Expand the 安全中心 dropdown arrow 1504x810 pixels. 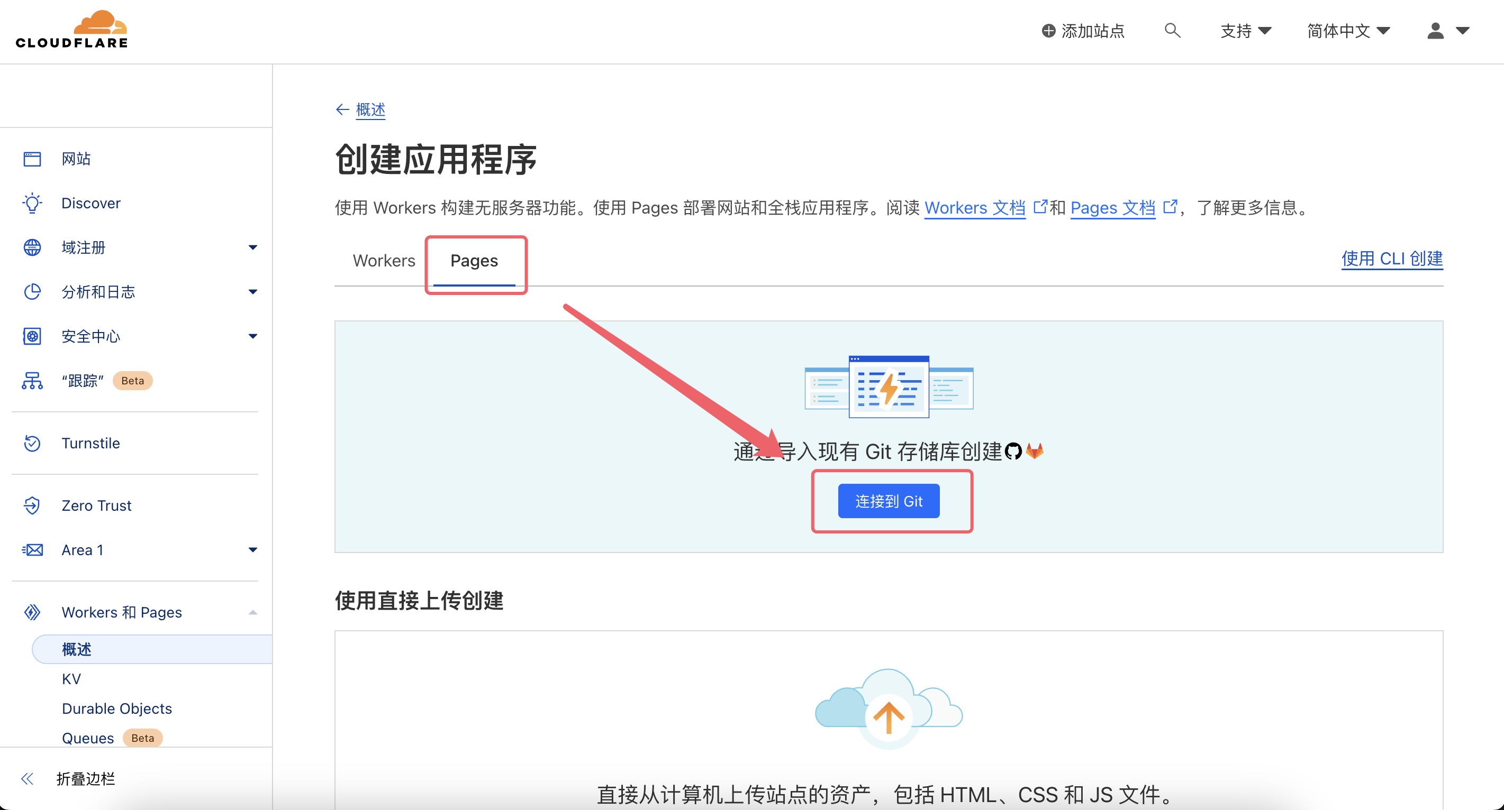(252, 336)
